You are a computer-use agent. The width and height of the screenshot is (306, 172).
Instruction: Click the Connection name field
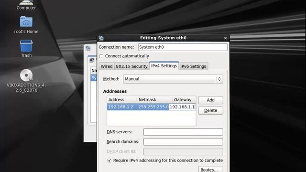tap(183, 47)
